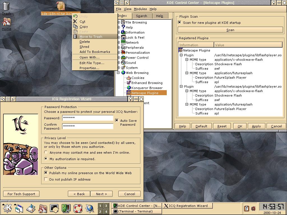Click Next in ICQ Registration Wizard
This screenshot has width=287, height=215.
[101, 194]
